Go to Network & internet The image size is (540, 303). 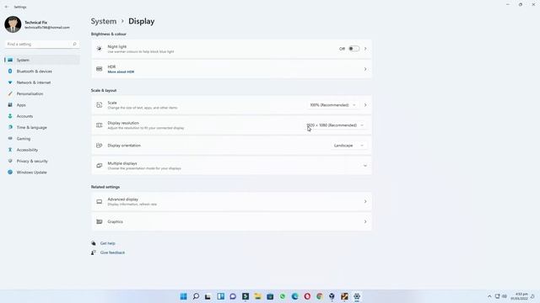click(x=42, y=82)
